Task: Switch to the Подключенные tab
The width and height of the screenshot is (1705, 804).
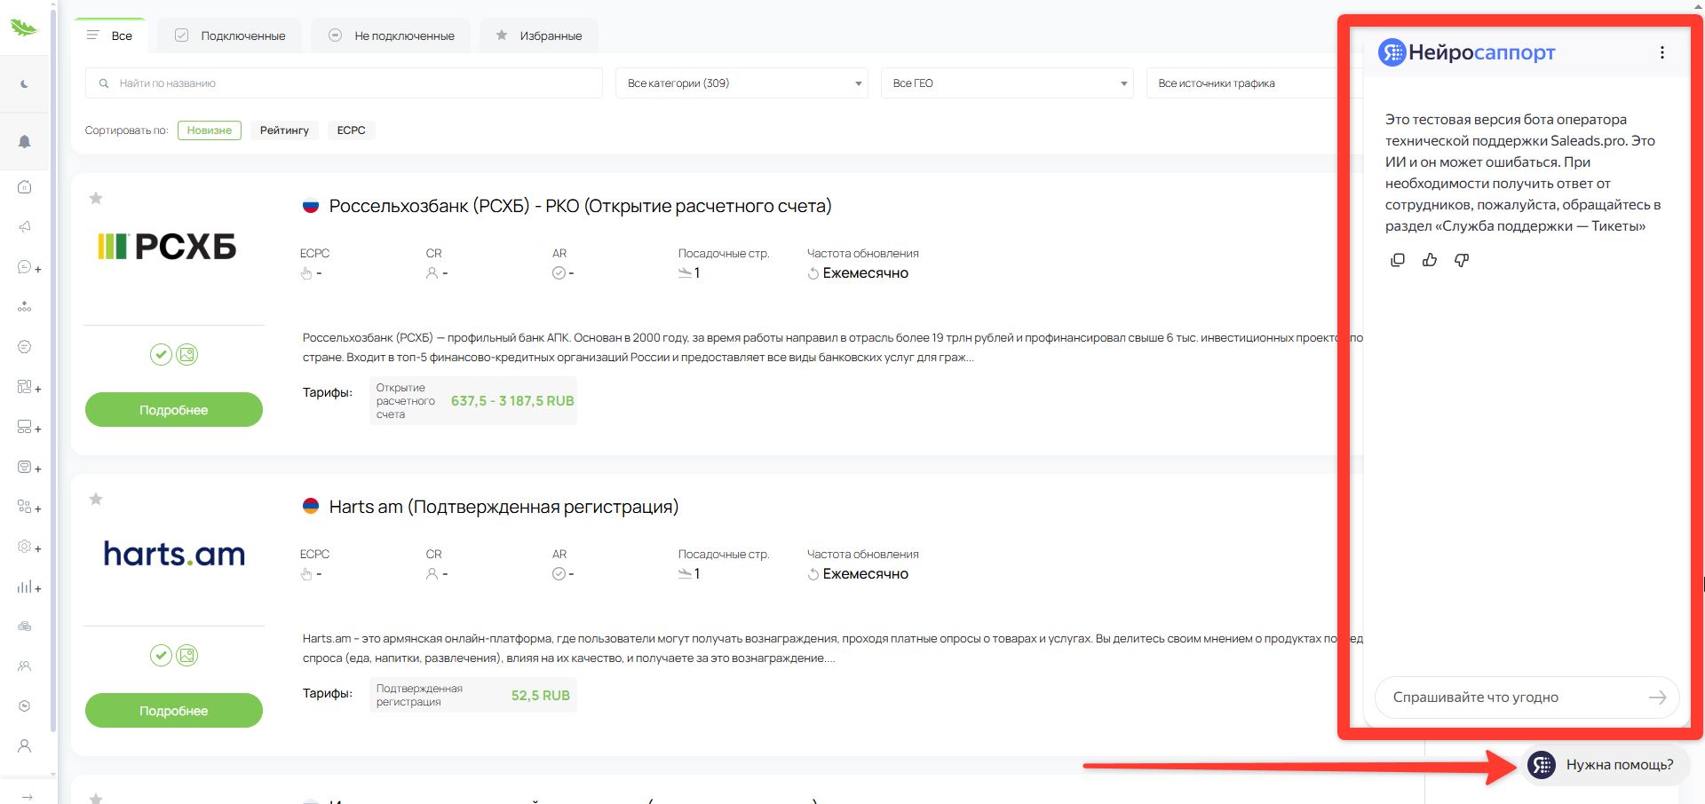Action: pyautogui.click(x=230, y=35)
